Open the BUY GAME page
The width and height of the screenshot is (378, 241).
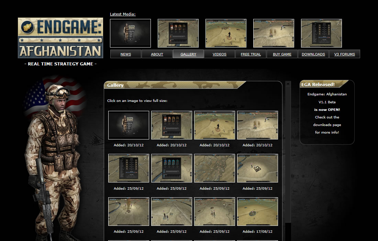[282, 54]
